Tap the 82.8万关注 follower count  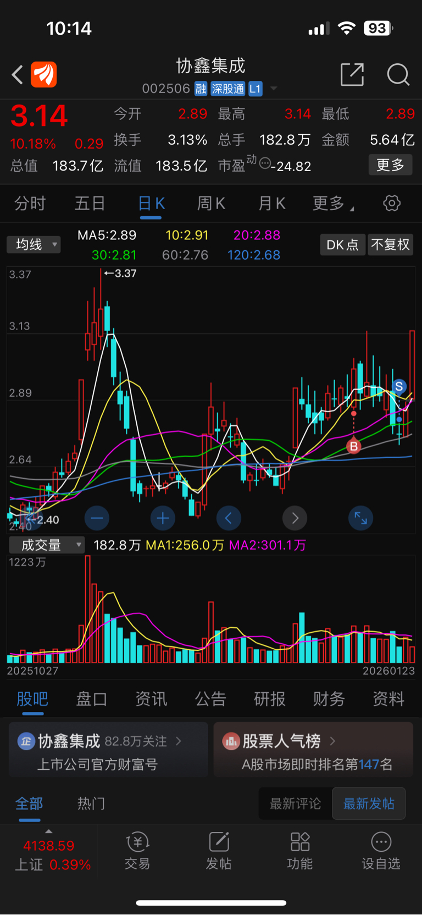point(136,741)
